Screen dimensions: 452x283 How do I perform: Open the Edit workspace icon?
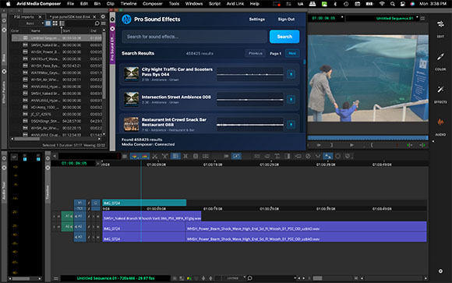440,24
